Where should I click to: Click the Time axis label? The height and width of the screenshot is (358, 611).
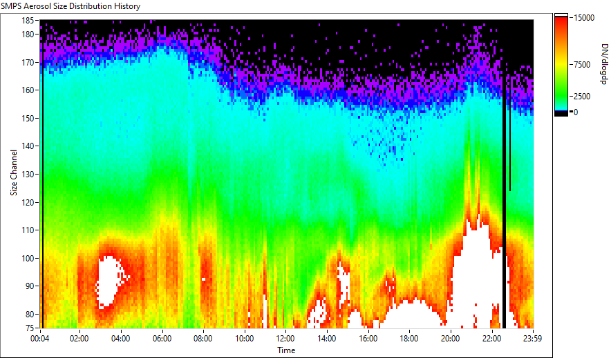coord(286,350)
